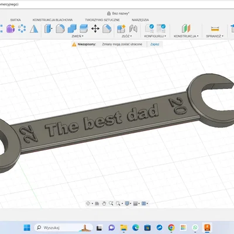This screenshot has width=234, height=234.
Task: Select the Joint tool icon
Action: (x=133, y=29)
